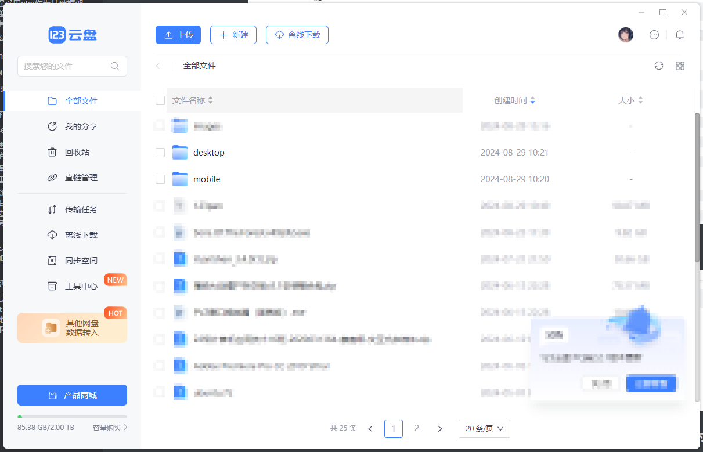Open the 新建 create menu
703x452 pixels.
click(233, 35)
